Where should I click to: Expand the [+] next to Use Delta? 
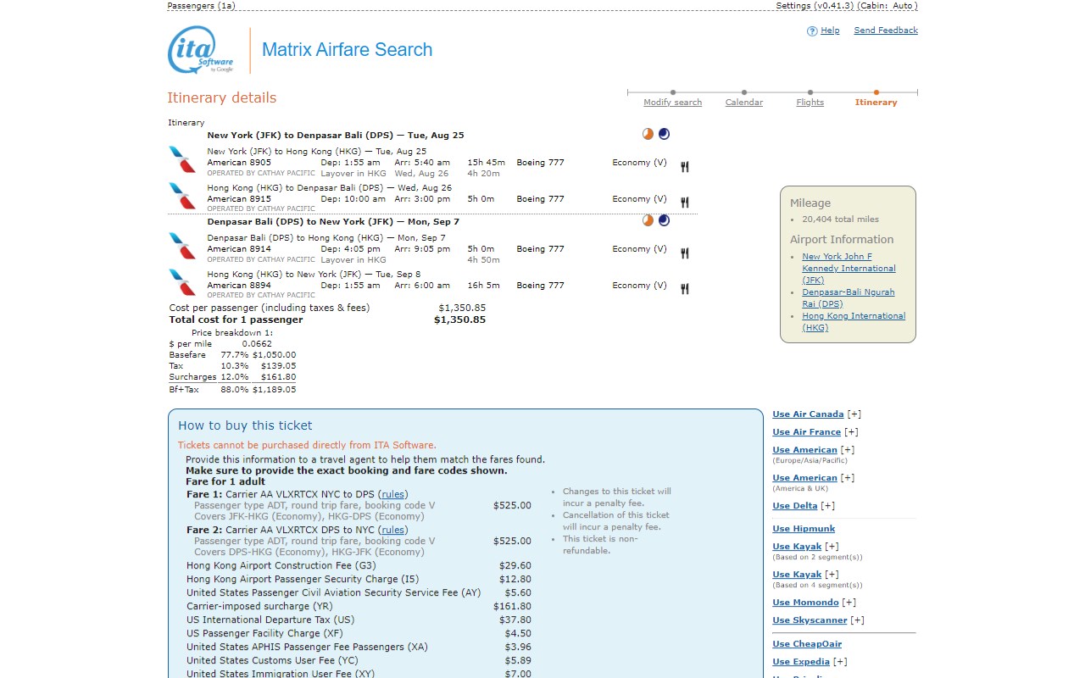tap(828, 506)
